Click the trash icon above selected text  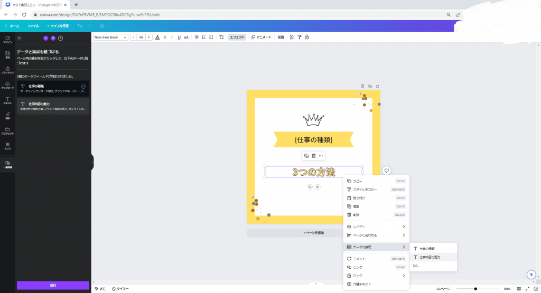313,156
